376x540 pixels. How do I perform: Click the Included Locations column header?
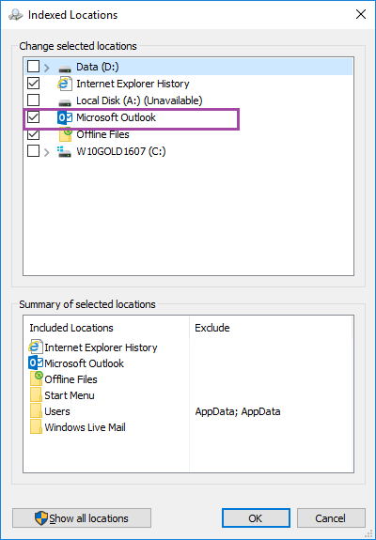106,328
